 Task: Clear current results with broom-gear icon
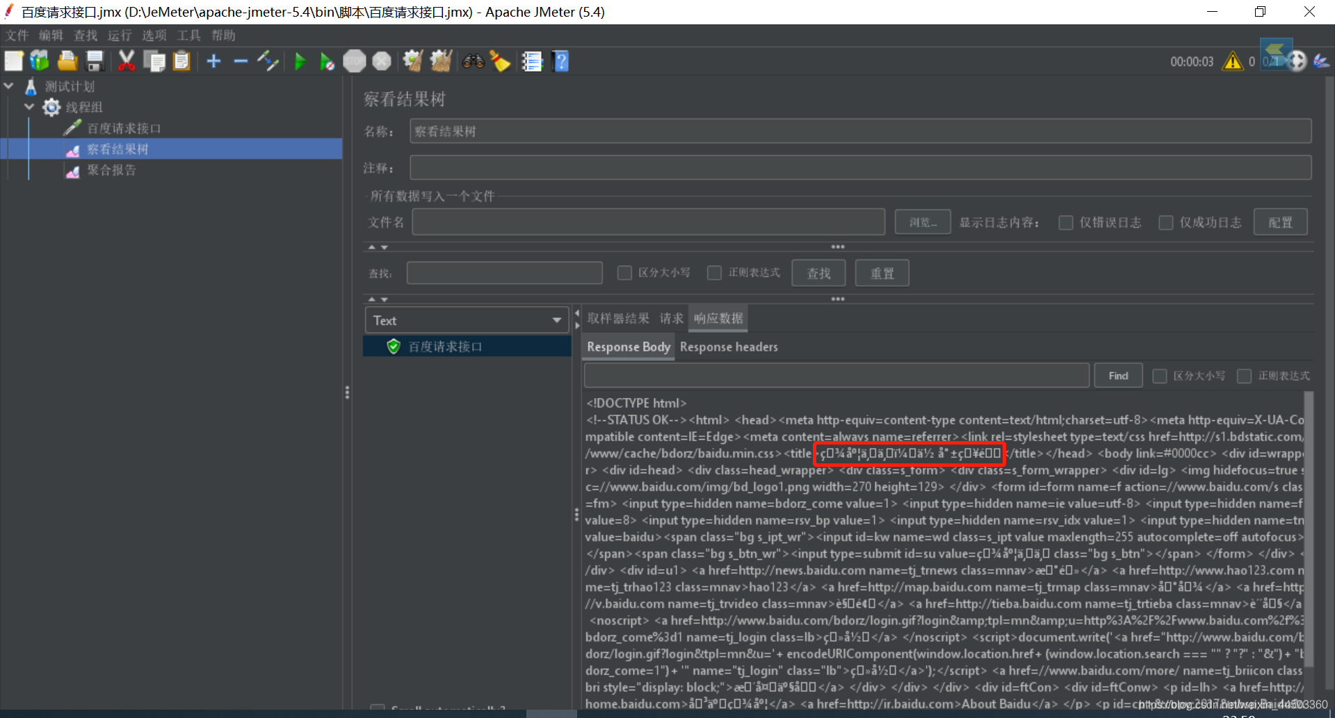click(413, 61)
